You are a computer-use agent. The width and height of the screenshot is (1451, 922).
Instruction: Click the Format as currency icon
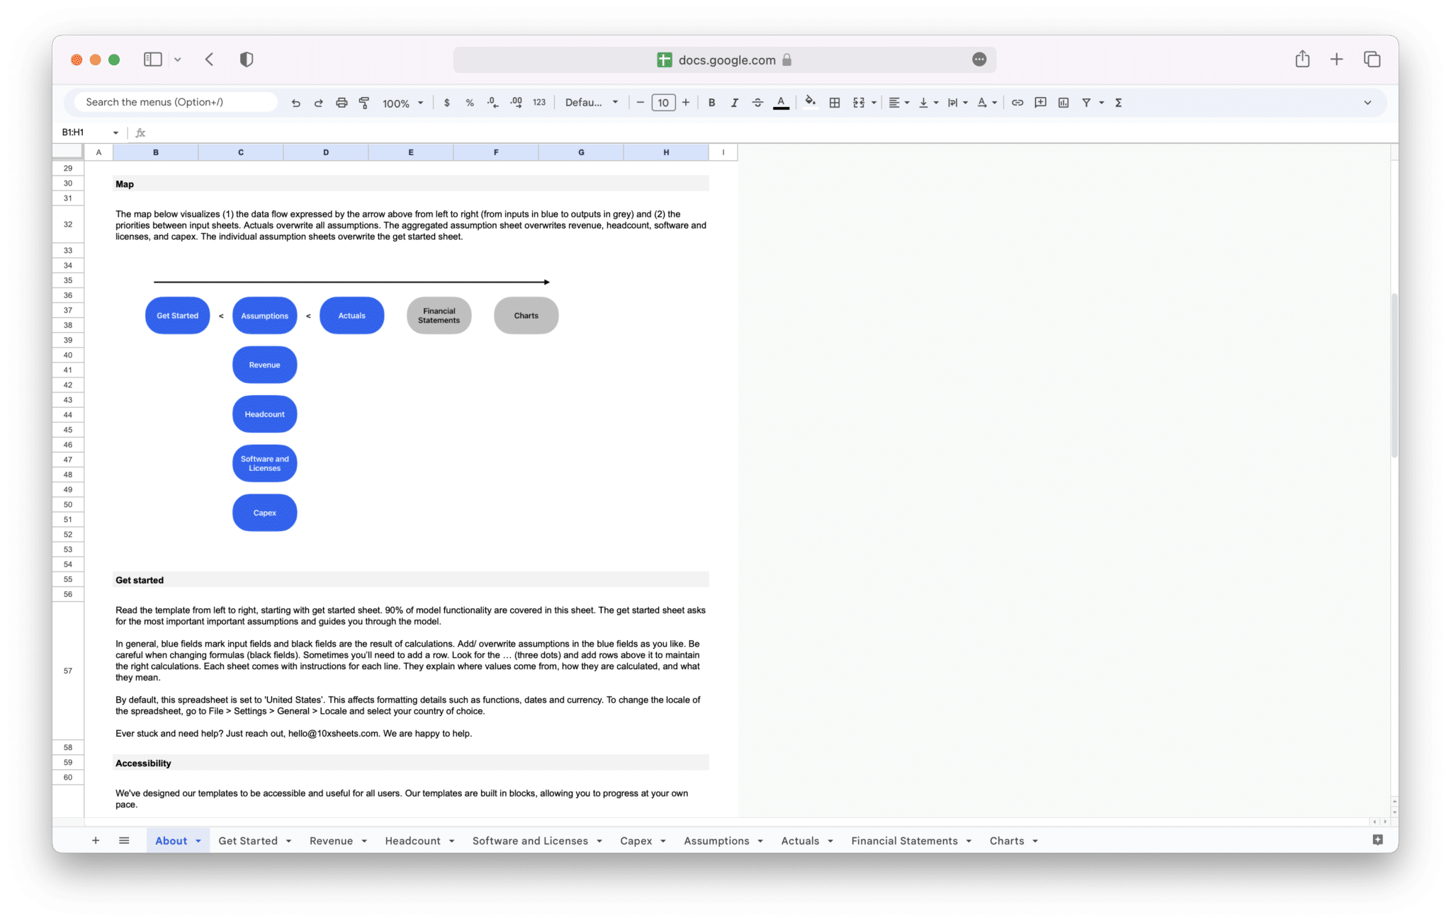tap(446, 102)
